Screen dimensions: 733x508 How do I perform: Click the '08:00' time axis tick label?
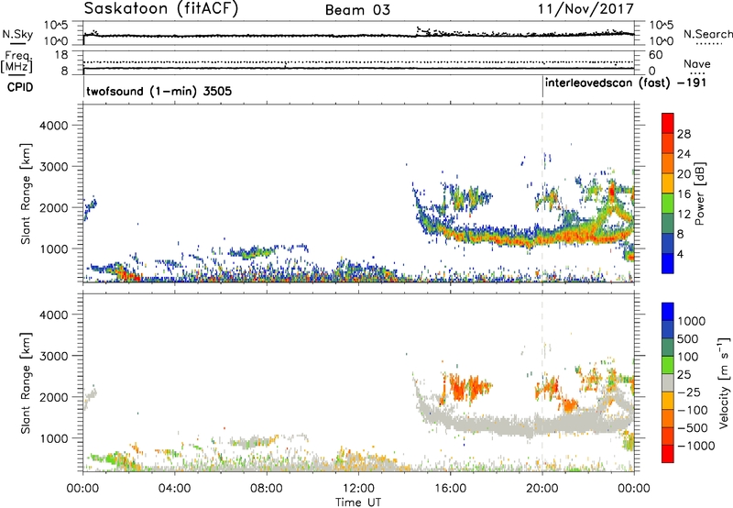tap(266, 489)
